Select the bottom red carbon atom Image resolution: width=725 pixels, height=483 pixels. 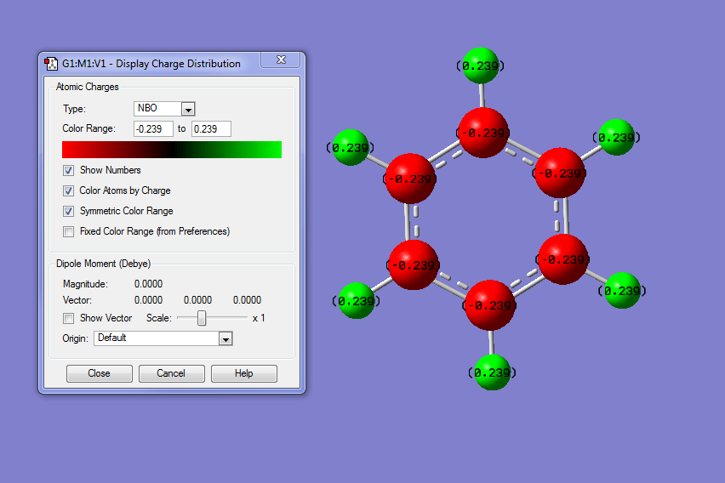[x=490, y=305]
